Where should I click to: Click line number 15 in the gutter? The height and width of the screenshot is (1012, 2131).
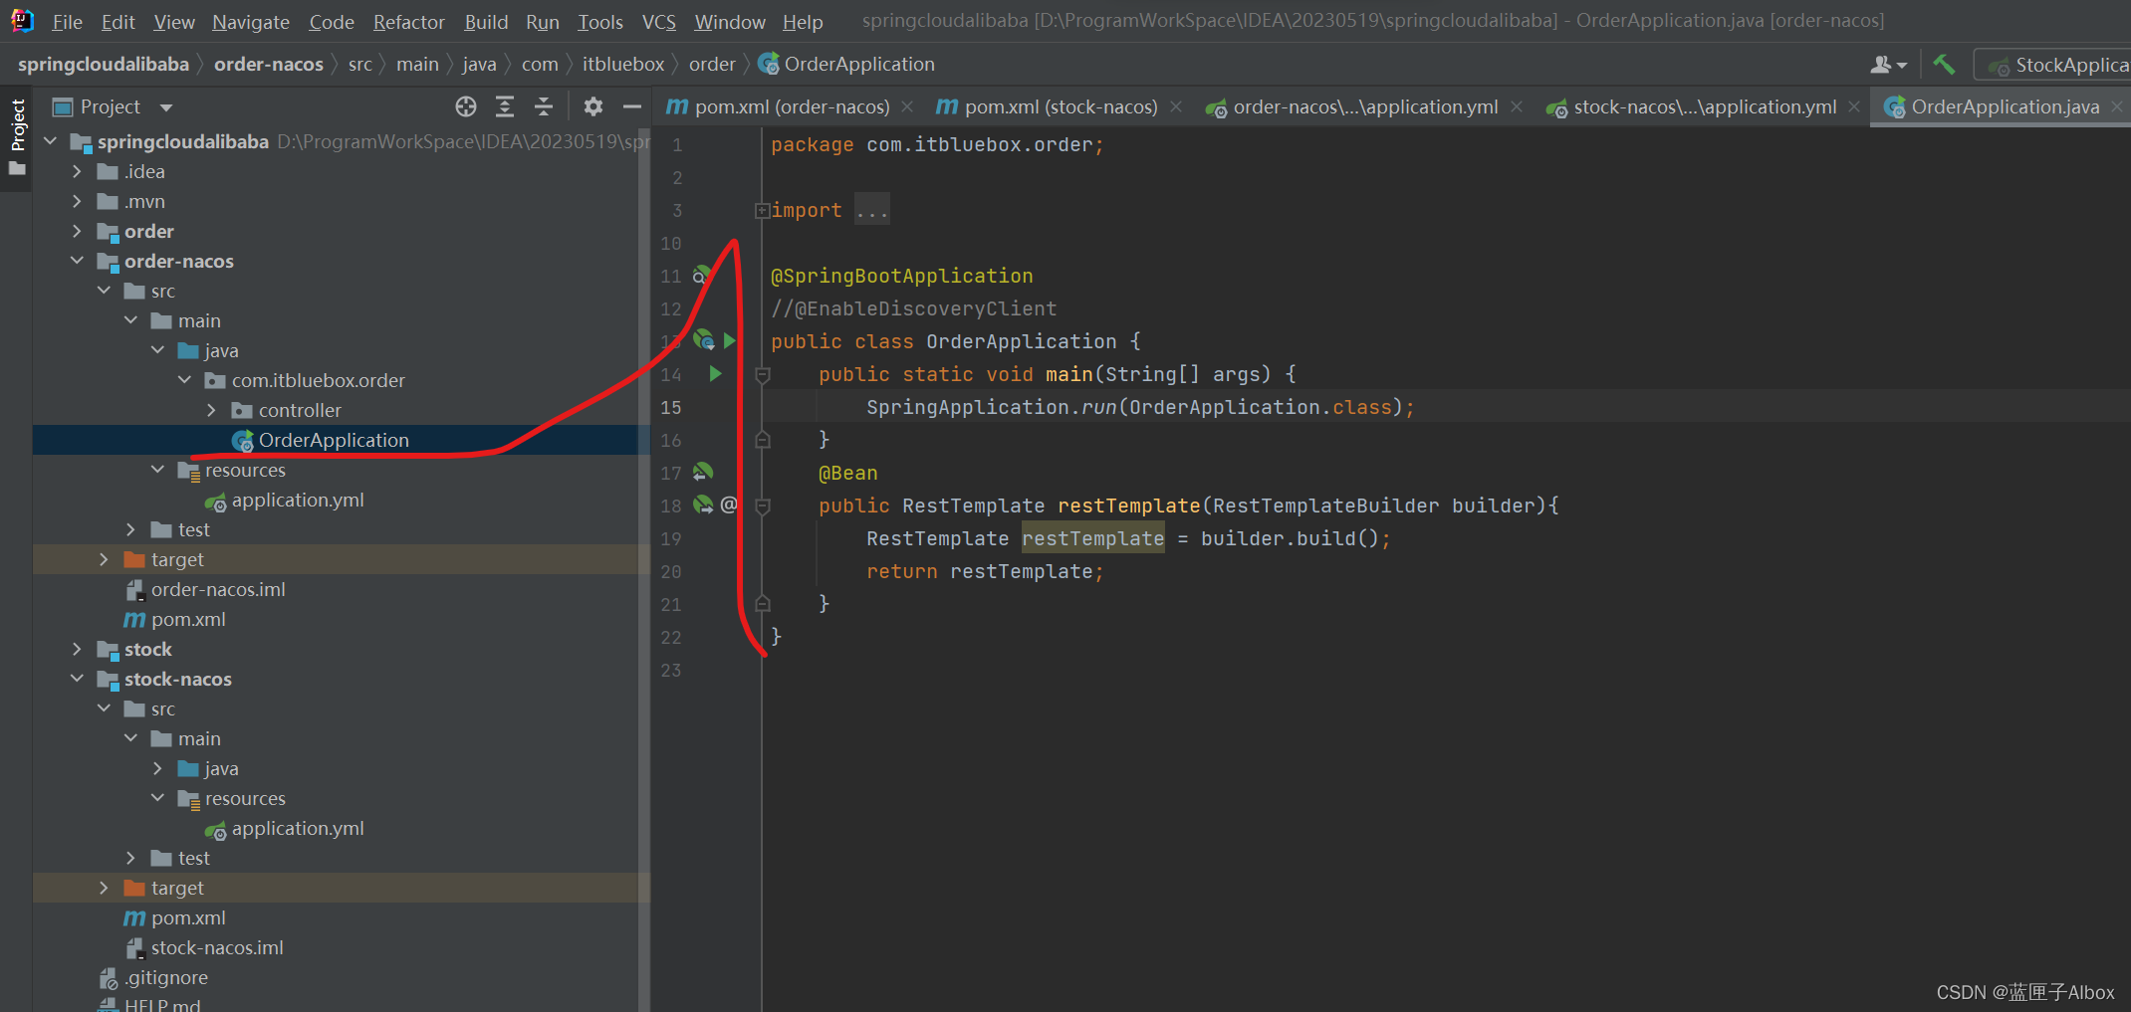[x=671, y=407]
